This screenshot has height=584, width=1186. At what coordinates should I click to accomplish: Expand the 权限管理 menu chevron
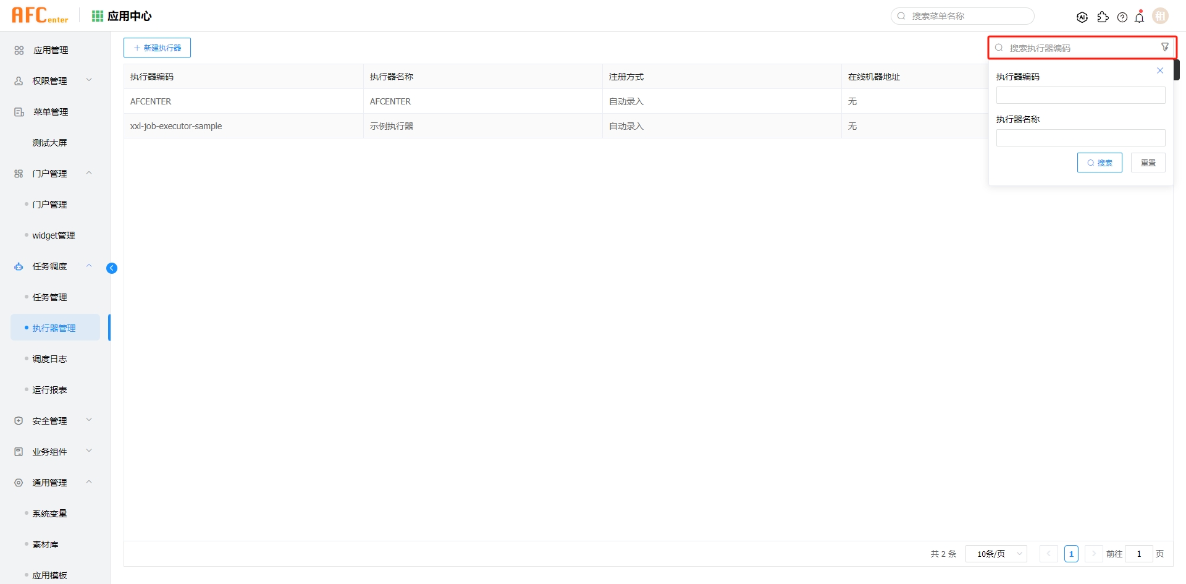[x=89, y=80]
